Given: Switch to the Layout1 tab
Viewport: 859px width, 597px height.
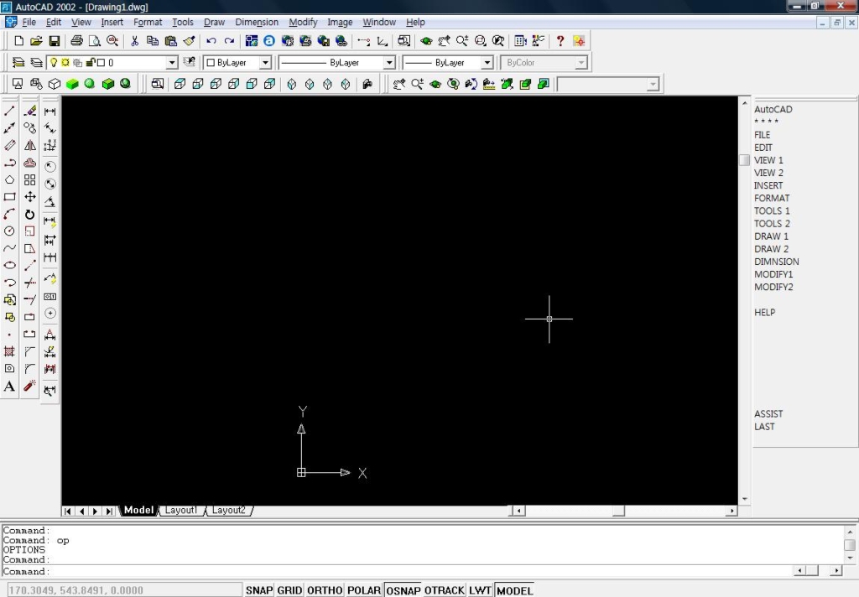Looking at the screenshot, I should [181, 511].
